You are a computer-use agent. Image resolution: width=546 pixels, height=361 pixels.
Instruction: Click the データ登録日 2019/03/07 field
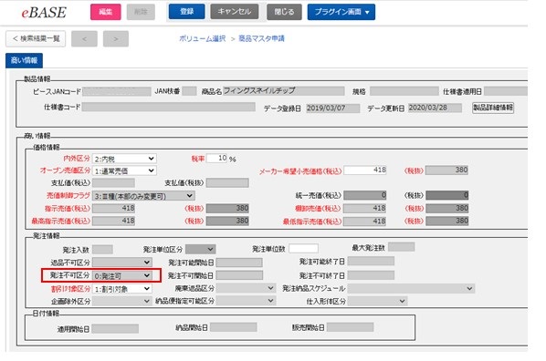click(x=333, y=108)
